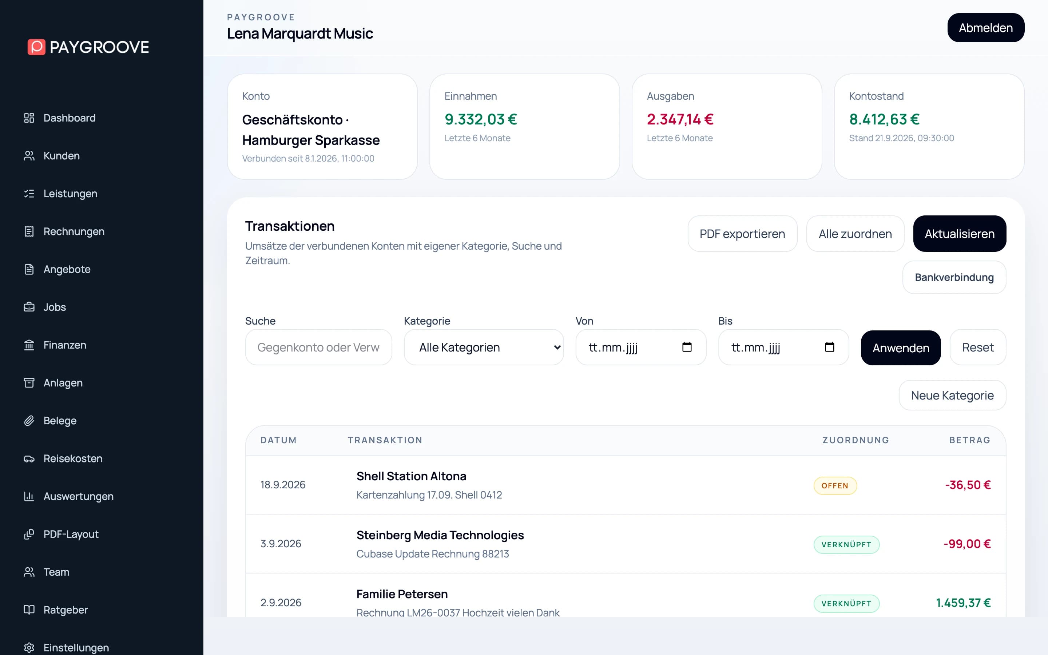This screenshot has width=1048, height=655.
Task: Click the Finanzen bank icon
Action: tap(29, 345)
